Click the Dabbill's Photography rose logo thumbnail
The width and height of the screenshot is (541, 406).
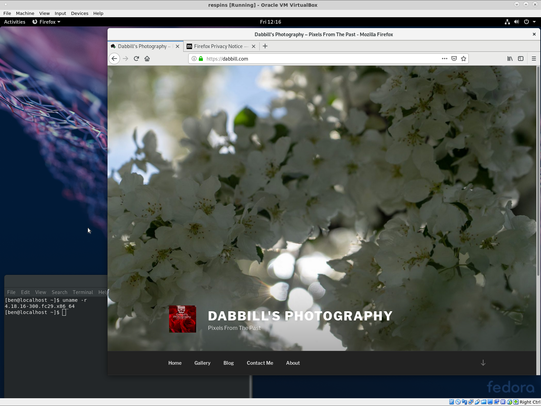point(183,319)
